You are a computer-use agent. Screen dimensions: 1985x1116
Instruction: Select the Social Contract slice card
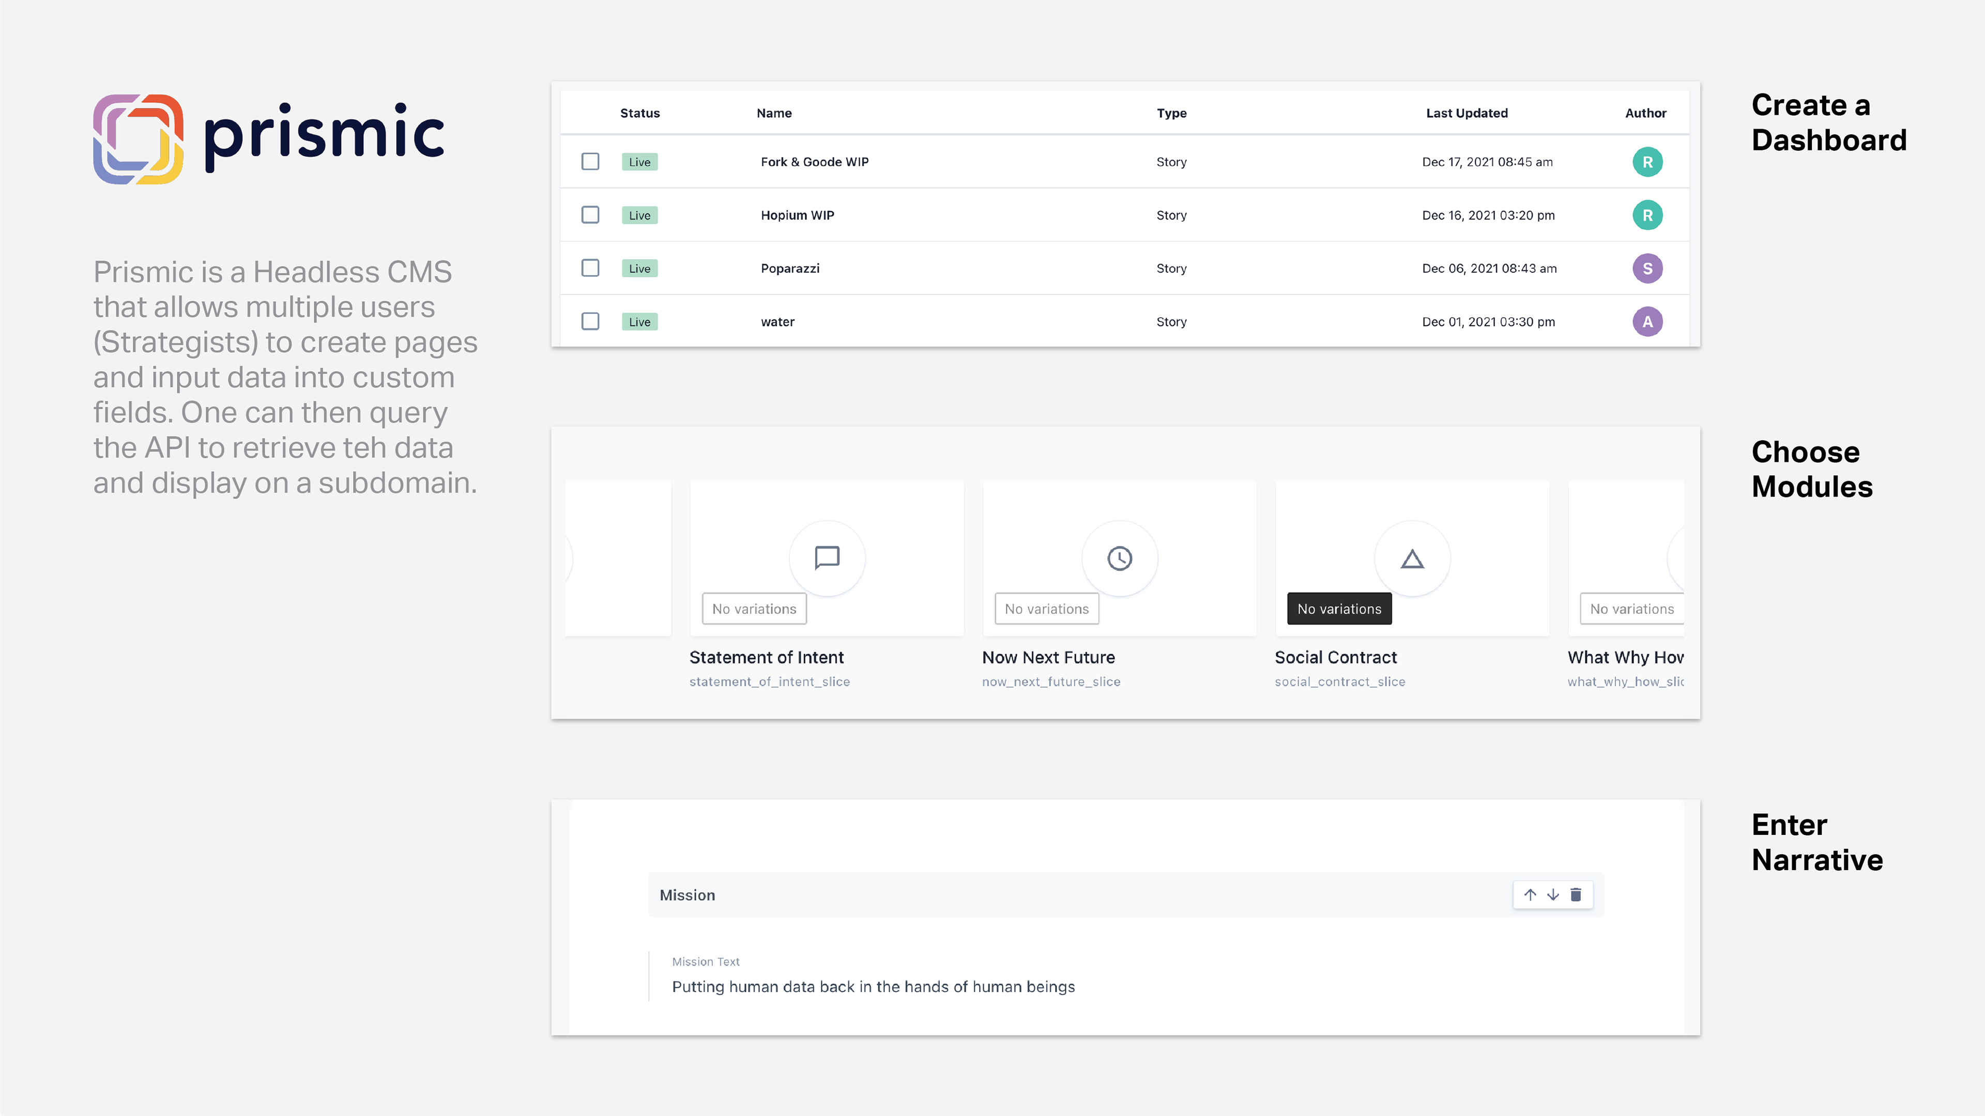coord(1412,559)
